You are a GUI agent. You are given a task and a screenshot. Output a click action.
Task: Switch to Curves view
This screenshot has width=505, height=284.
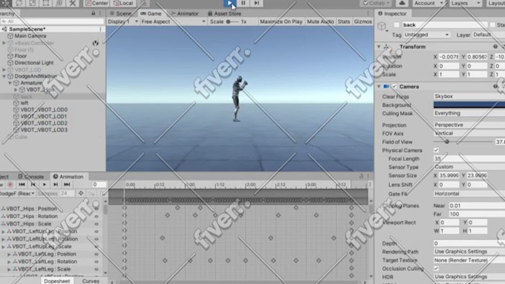tap(91, 281)
